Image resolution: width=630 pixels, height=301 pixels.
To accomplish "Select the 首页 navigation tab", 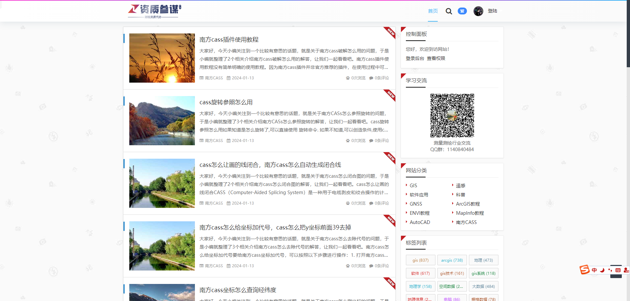I will [x=432, y=11].
